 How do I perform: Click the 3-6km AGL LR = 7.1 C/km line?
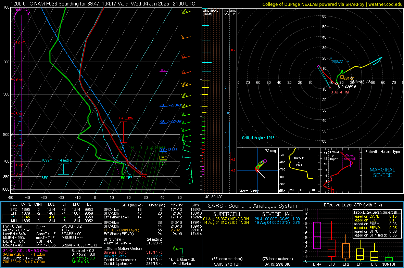[24, 254]
